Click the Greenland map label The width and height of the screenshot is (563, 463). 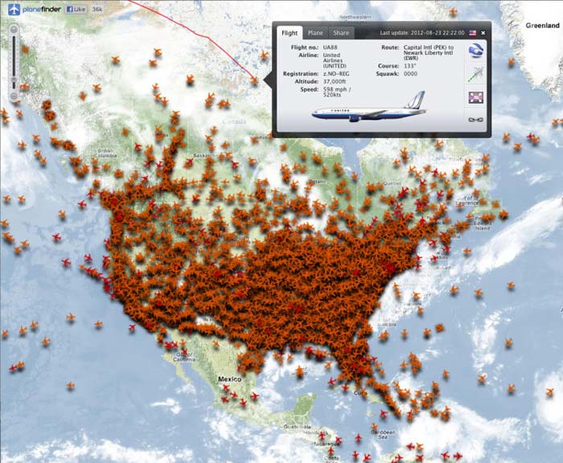pos(543,26)
